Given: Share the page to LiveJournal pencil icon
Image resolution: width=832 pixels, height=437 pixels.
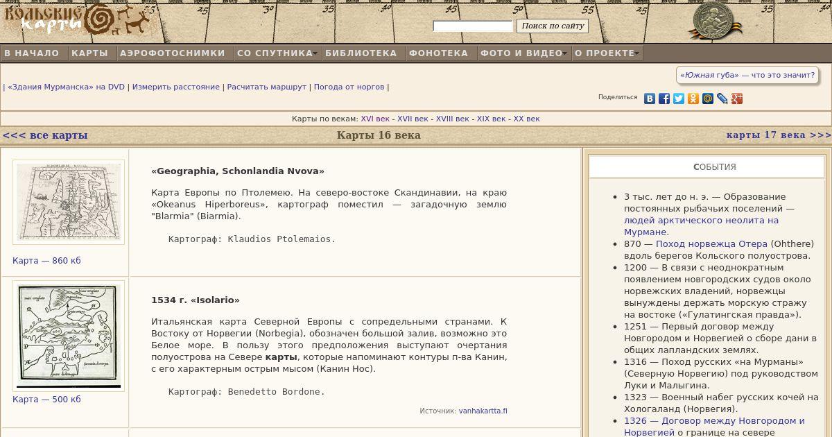Looking at the screenshot, I should [x=722, y=98].
